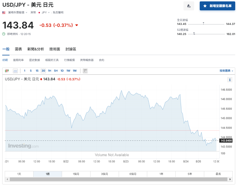Select the 1天 time range

point(19,174)
